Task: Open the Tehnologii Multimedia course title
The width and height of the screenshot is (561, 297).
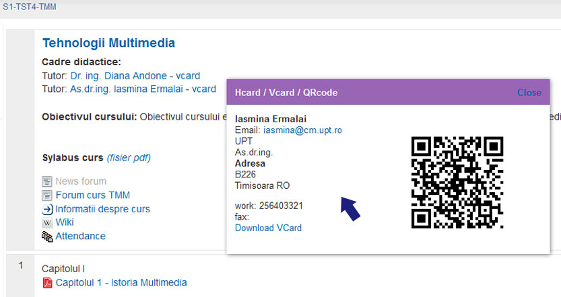Action: [x=108, y=43]
